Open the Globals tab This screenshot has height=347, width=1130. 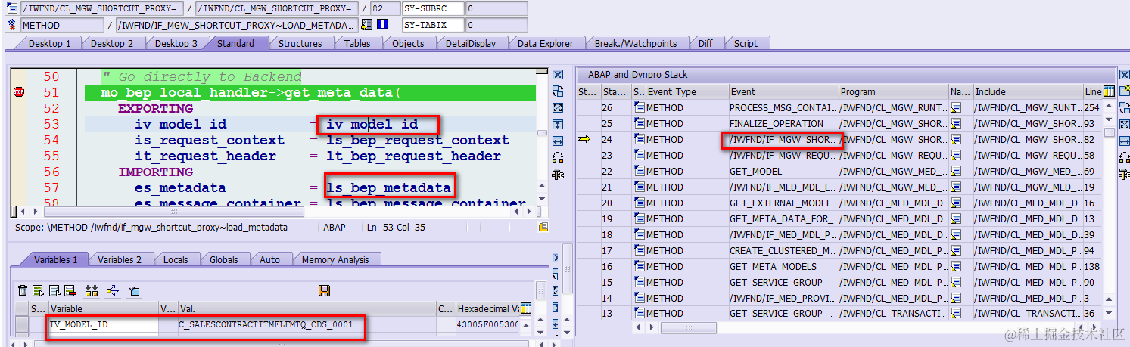pos(224,259)
